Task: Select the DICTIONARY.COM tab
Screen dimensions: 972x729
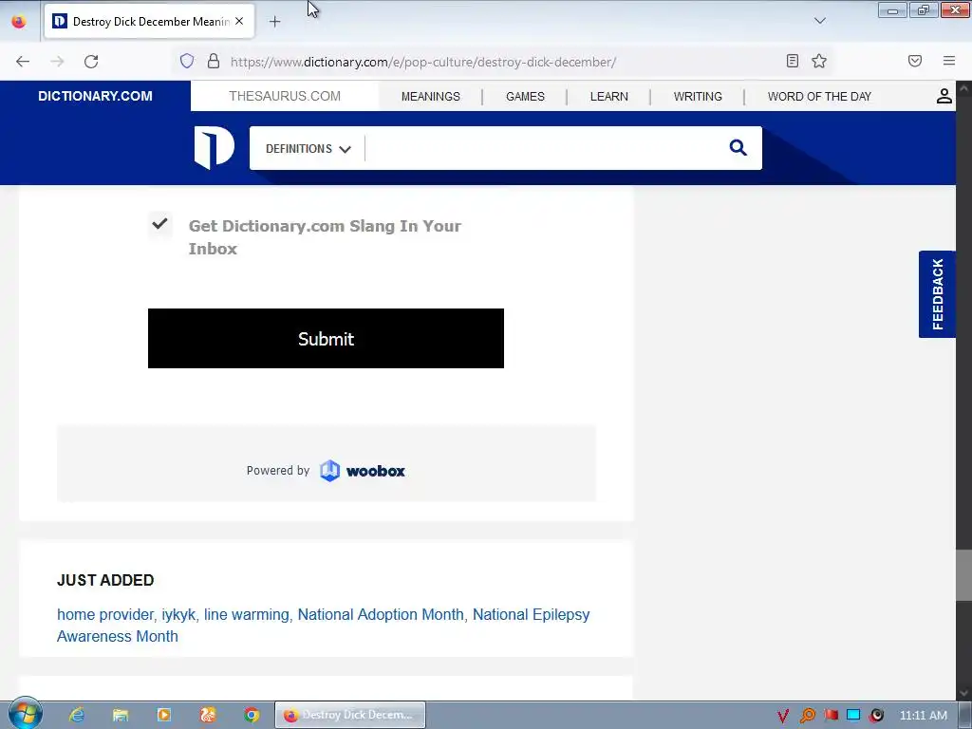Action: pyautogui.click(x=95, y=96)
